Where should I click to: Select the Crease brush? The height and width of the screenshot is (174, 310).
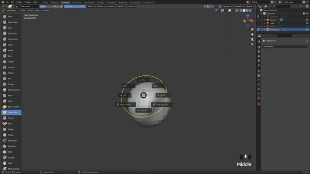click(x=11, y=62)
